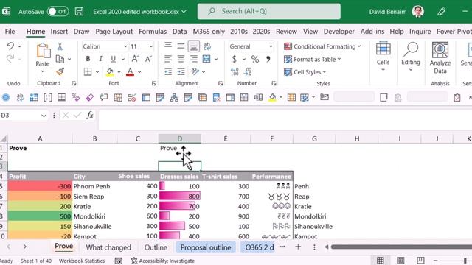Click increase indent icon

click(x=181, y=72)
